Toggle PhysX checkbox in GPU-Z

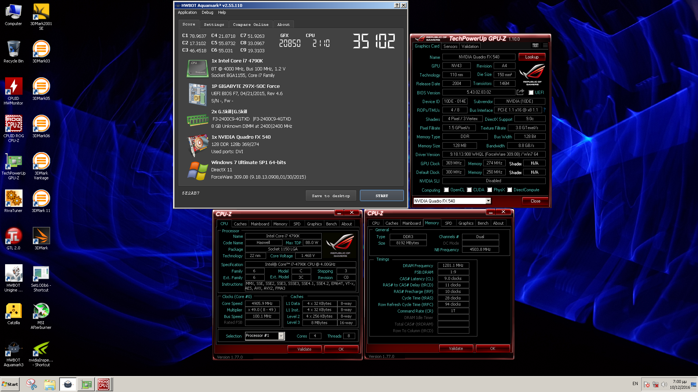click(489, 190)
